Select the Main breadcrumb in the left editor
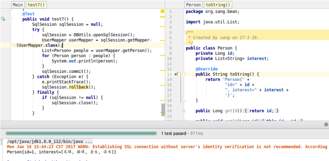The height and width of the screenshot is (161, 329). pyautogui.click(x=18, y=5)
